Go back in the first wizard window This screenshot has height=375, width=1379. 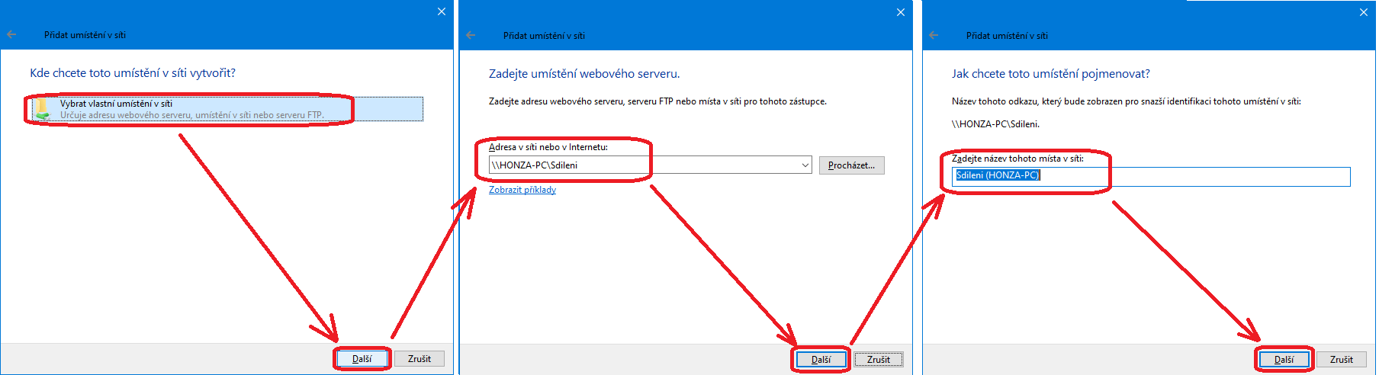pyautogui.click(x=11, y=34)
